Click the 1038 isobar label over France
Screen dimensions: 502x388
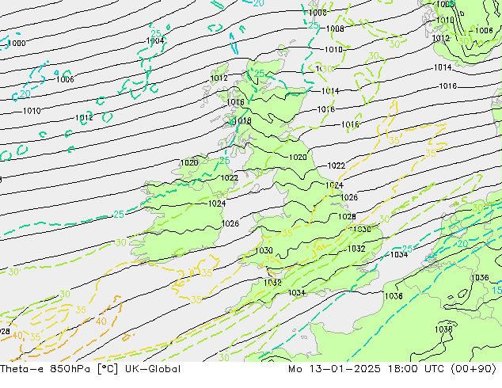click(443, 329)
